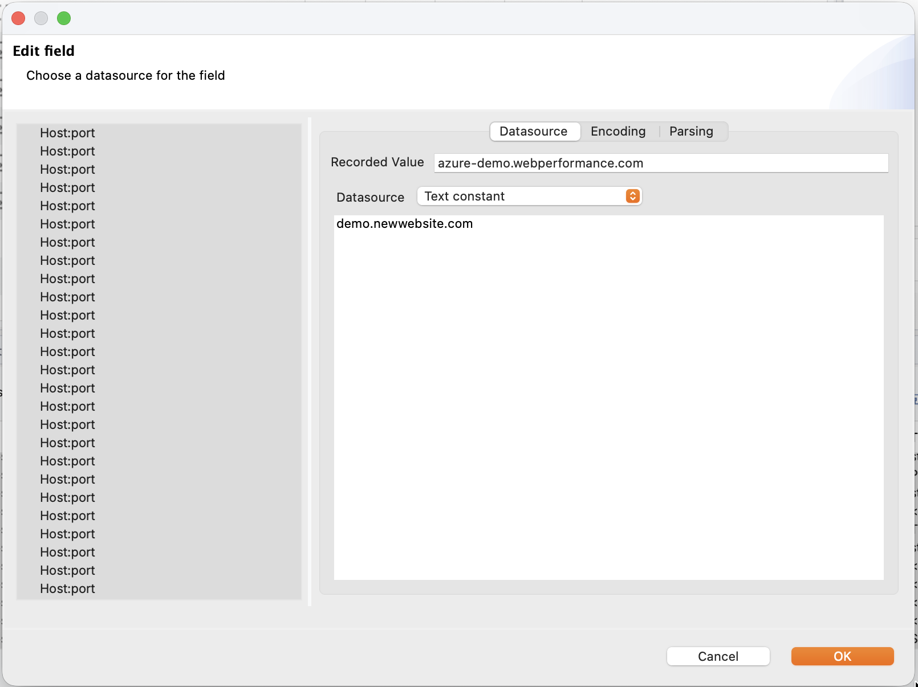Click the 'Edit field' heading
This screenshot has width=918, height=687.
coord(44,51)
